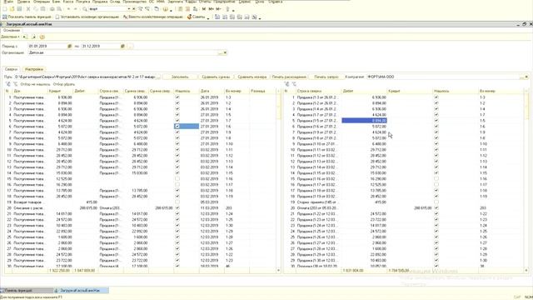This screenshot has height=300, width=533.
Task: Click right table vertical scrollbar
Action: click(x=526, y=180)
